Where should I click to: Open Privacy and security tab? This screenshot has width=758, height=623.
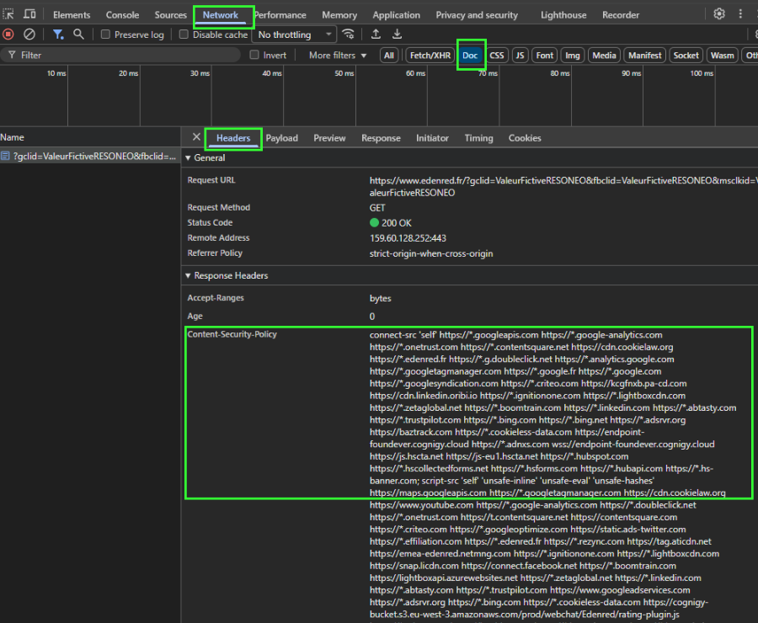point(477,15)
